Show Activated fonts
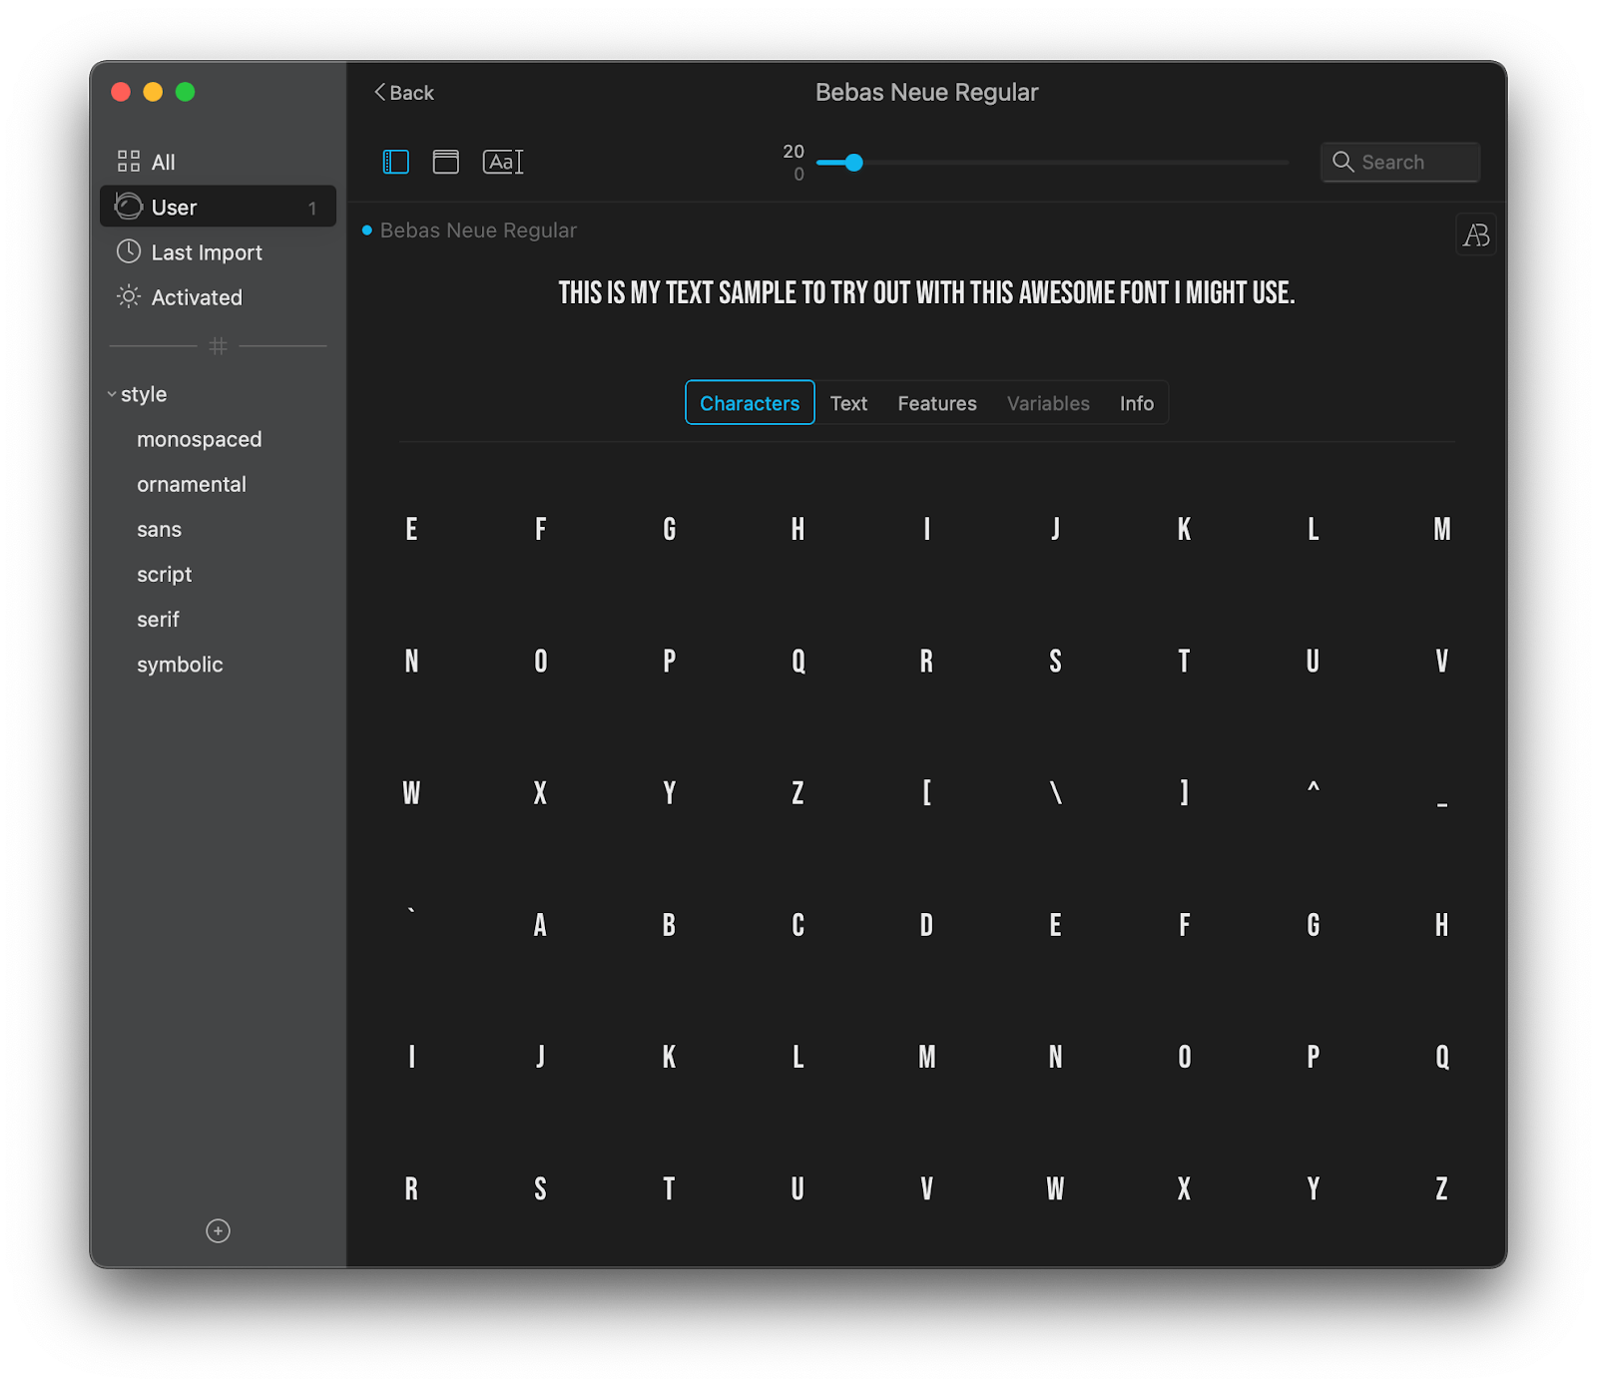This screenshot has width=1597, height=1387. 218,296
